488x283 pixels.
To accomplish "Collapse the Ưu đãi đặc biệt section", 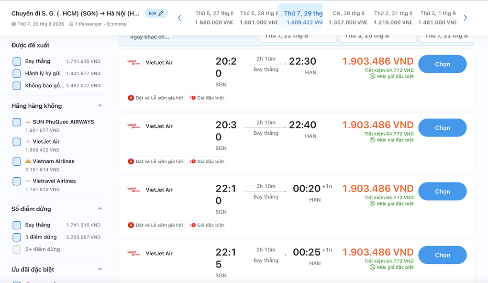I will [100, 269].
